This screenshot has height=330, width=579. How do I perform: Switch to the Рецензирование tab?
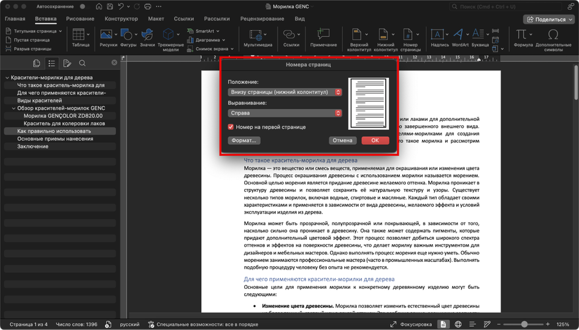coord(262,18)
